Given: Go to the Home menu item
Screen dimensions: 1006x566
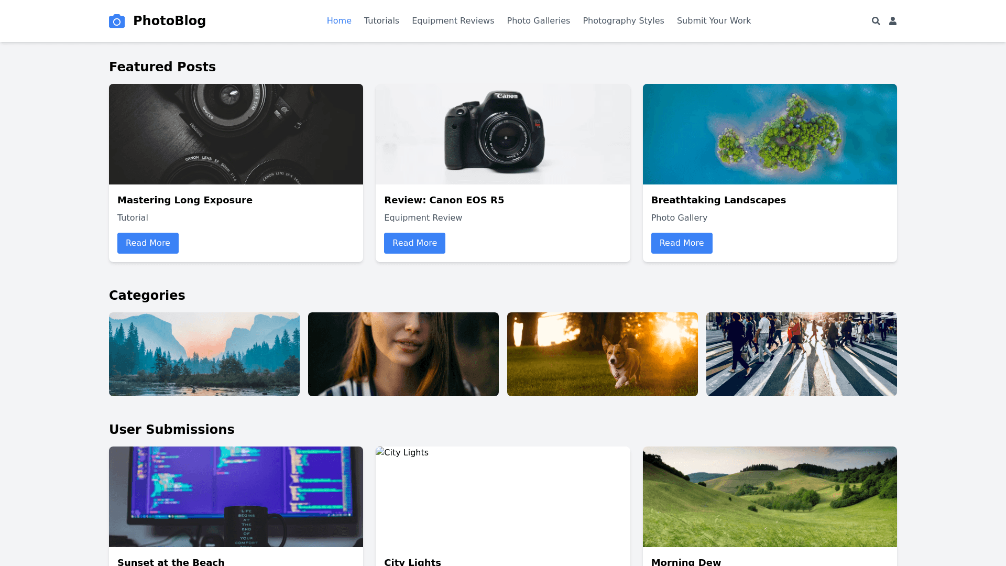Looking at the screenshot, I should pos(339,21).
